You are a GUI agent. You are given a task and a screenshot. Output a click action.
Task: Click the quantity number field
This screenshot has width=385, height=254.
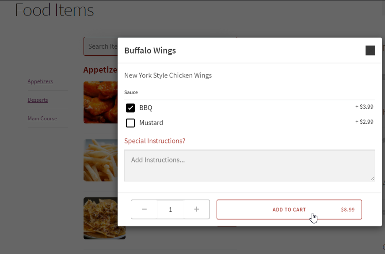[171, 209]
